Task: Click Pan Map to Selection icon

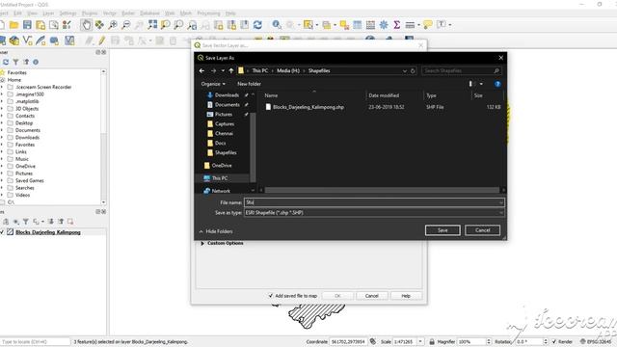Action: tap(99, 25)
